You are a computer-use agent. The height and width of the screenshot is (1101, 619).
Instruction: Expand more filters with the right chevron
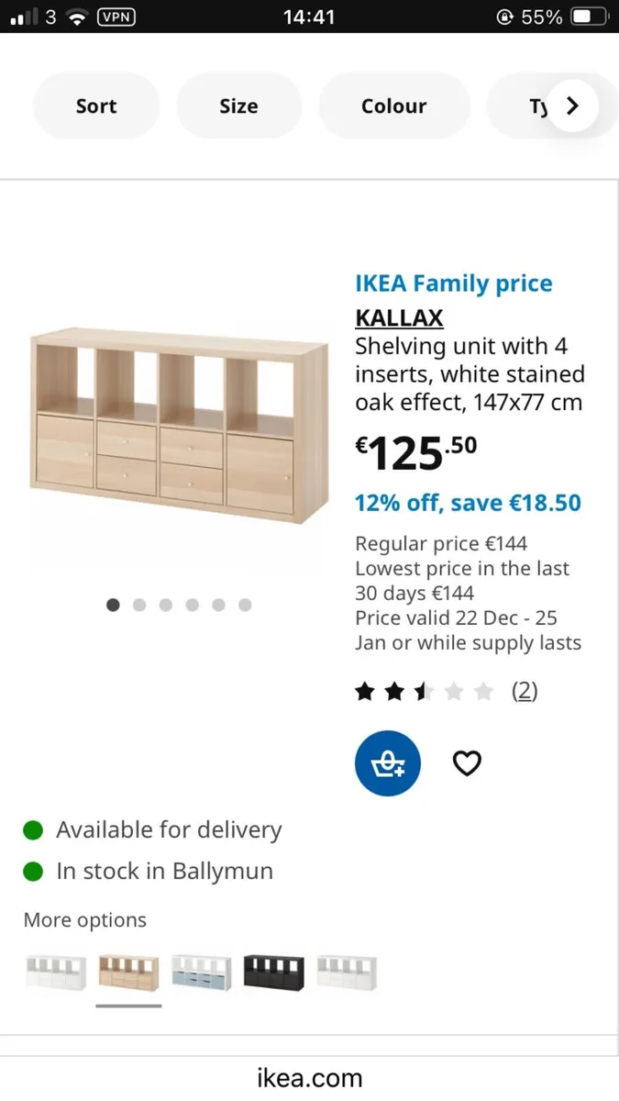572,106
